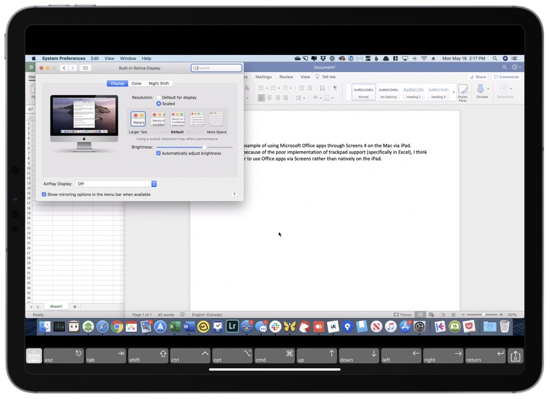Expand the styles gallery arrow

(x=454, y=92)
